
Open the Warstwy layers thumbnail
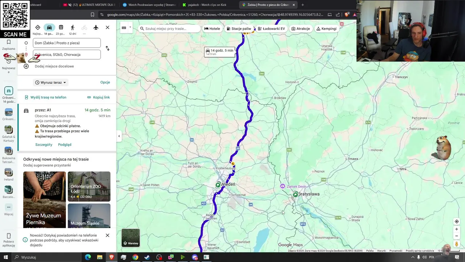pyautogui.click(x=131, y=238)
